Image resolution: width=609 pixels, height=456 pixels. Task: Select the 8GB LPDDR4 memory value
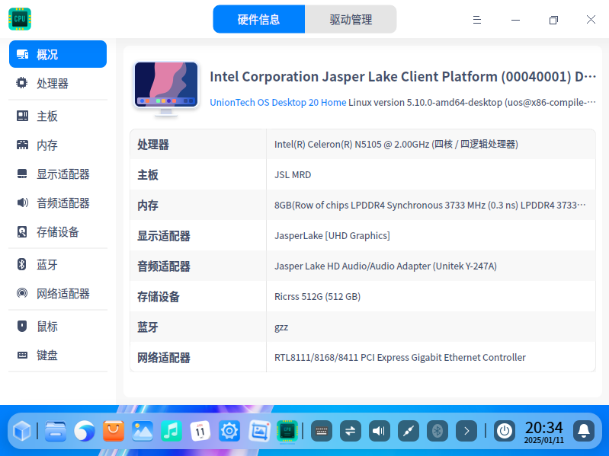pos(430,205)
